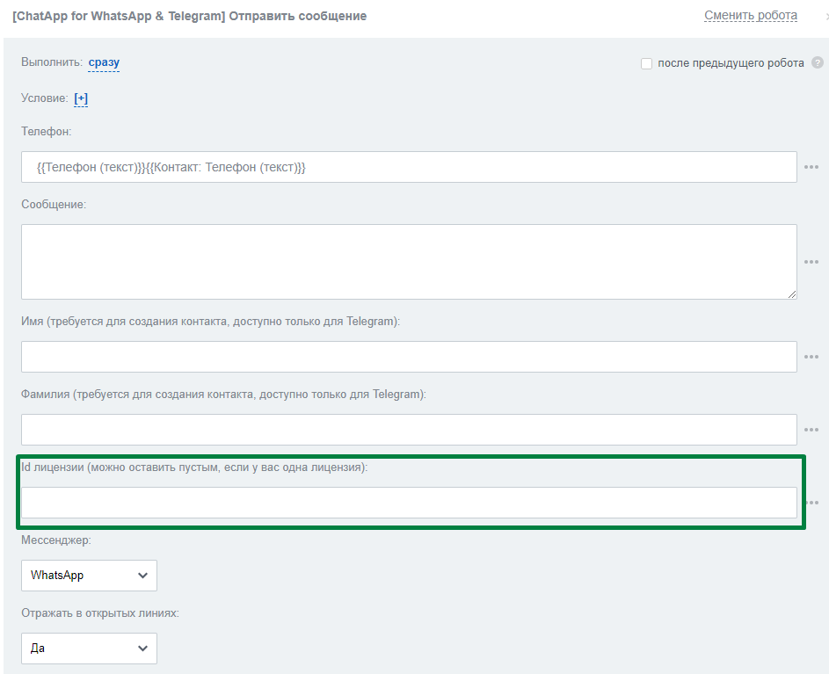The image size is (829, 674).
Task: Click three-dots icon beside Имя field
Action: click(811, 357)
